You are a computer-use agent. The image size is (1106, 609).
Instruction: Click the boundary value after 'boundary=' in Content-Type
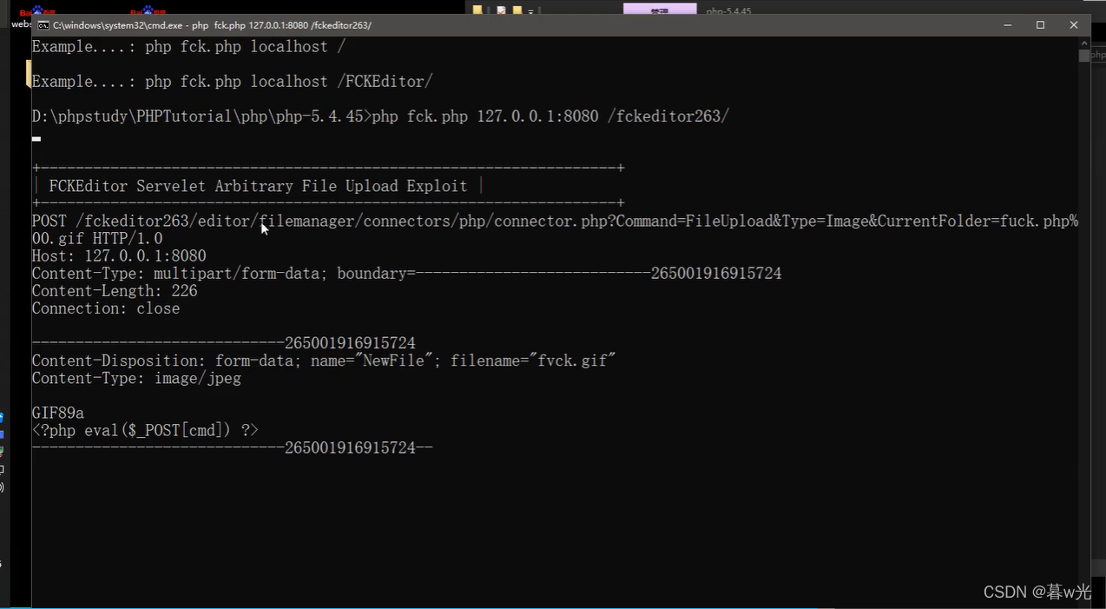(599, 274)
